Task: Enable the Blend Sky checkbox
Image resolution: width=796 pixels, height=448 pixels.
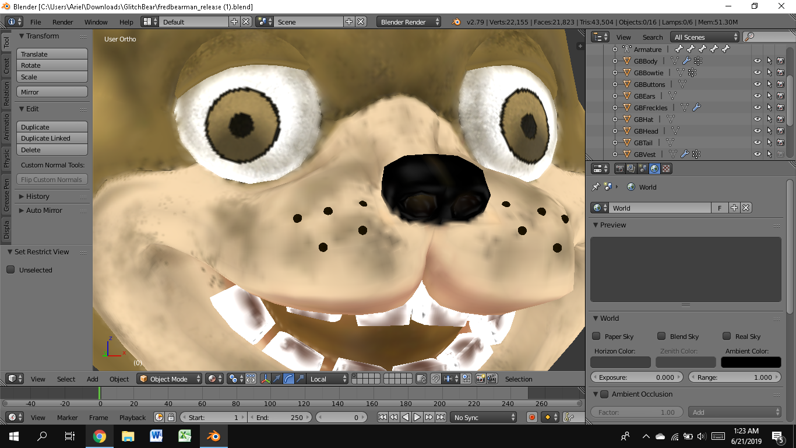Action: pos(661,336)
